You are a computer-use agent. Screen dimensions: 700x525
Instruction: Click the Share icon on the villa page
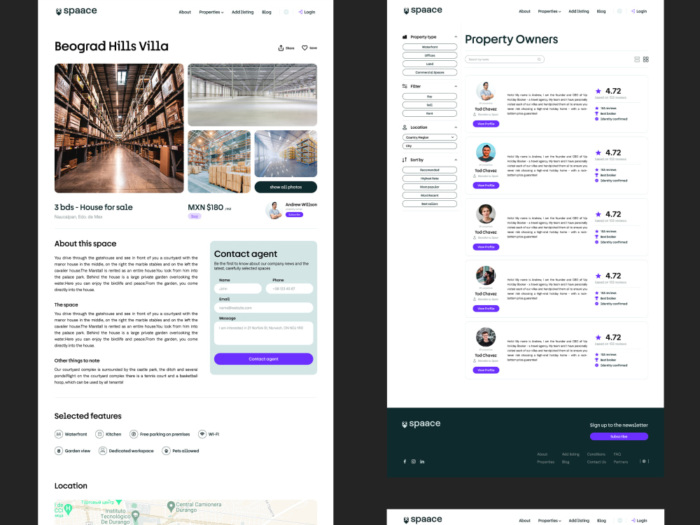coord(281,48)
